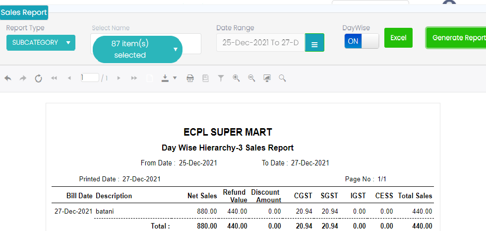Click the search magnifier icon in toolbar
This screenshot has width=486, height=231.
282,78
